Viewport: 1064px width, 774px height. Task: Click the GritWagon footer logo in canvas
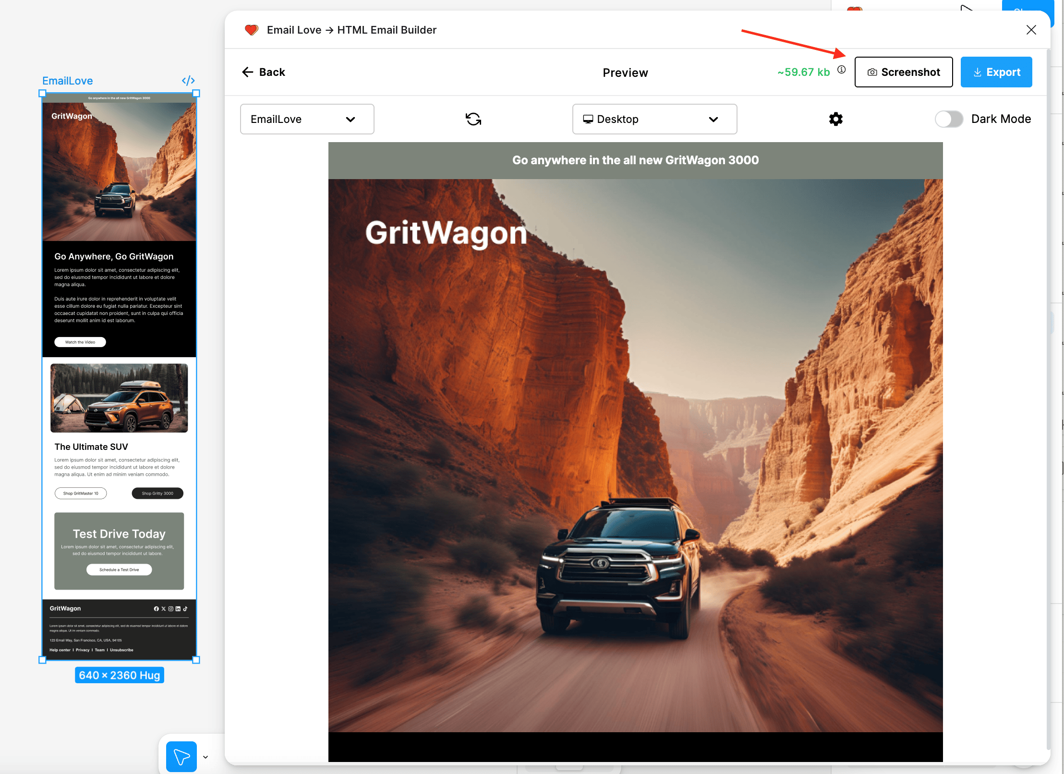(65, 608)
